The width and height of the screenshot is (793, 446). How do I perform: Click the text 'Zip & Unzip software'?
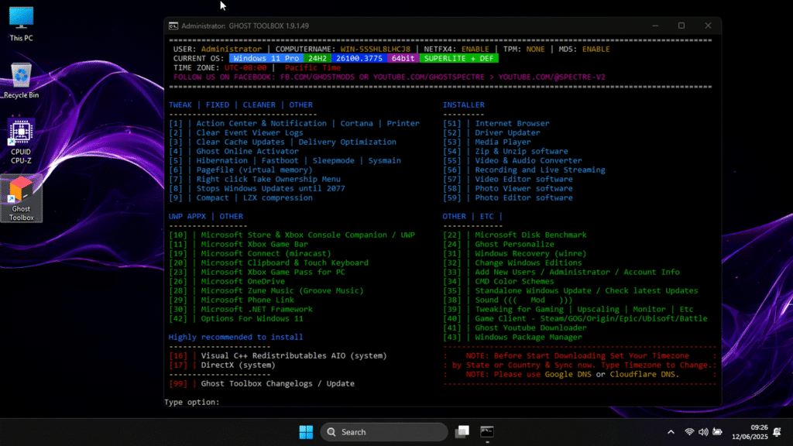click(x=521, y=151)
